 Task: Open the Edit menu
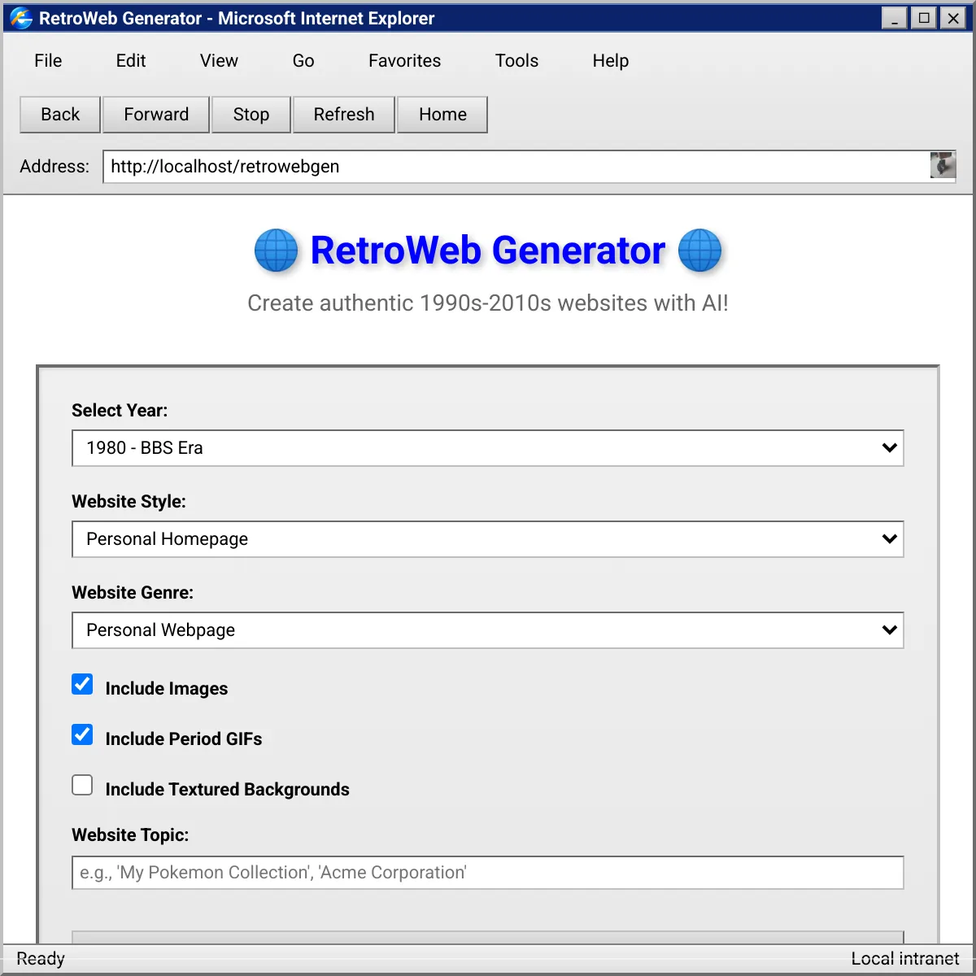click(x=131, y=61)
